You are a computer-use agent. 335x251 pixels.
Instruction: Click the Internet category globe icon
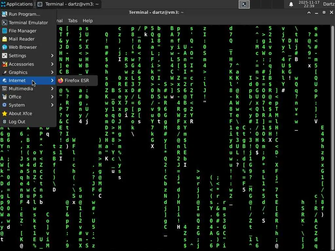coord(5,80)
